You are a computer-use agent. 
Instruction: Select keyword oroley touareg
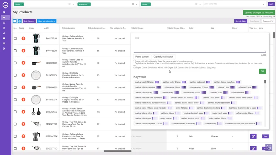[x=168, y=118]
